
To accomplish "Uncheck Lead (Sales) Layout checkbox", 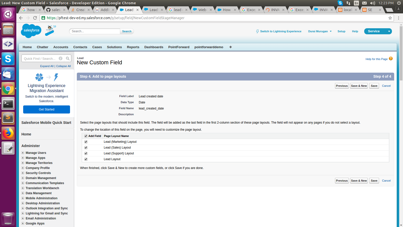I will 86,148.
